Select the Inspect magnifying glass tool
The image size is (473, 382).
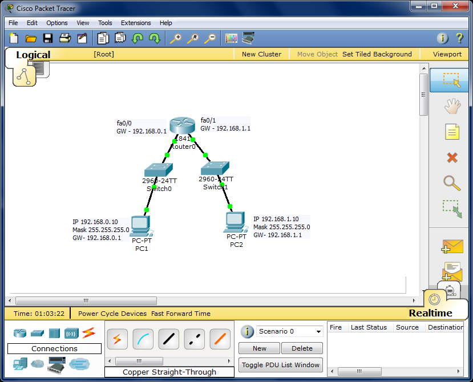click(x=451, y=184)
